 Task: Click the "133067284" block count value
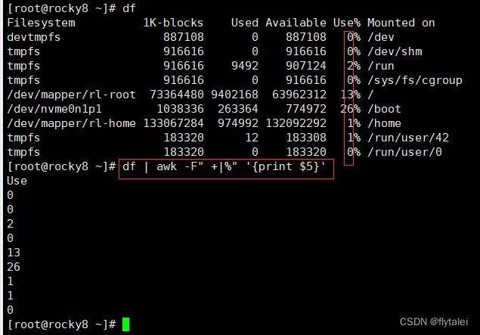[x=173, y=123]
